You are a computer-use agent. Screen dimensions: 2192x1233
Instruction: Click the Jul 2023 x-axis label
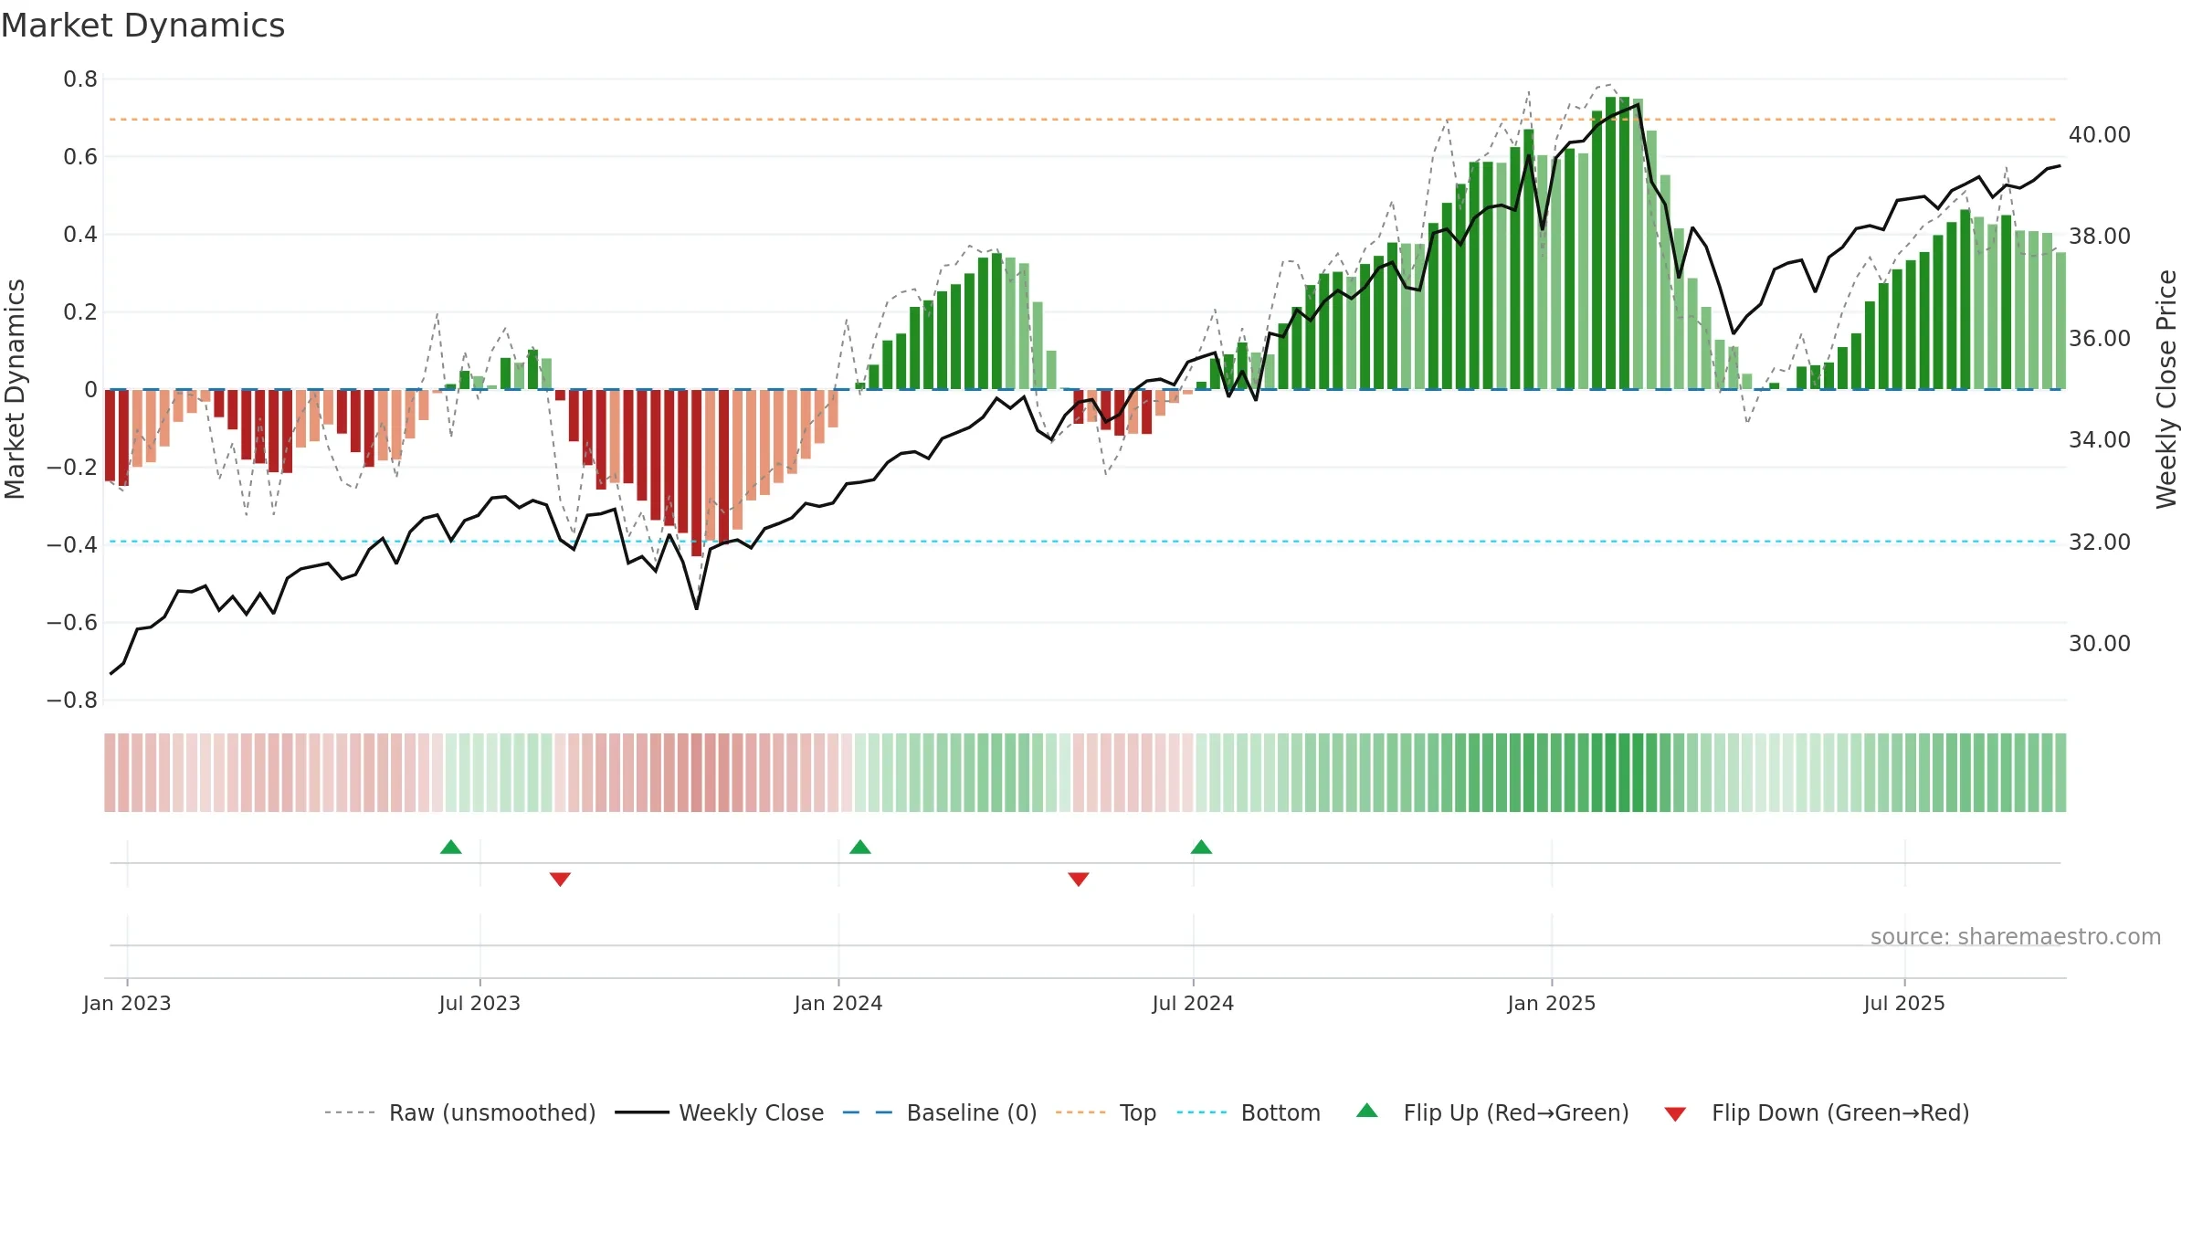[479, 1003]
